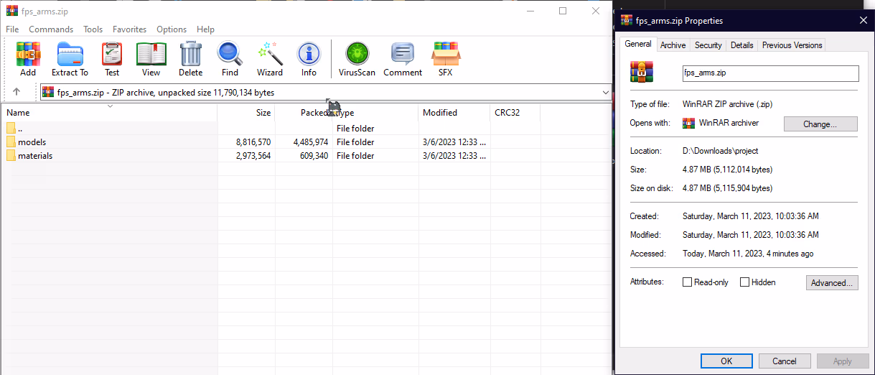Click the Change... button
Image resolution: width=875 pixels, height=375 pixels.
[820, 124]
